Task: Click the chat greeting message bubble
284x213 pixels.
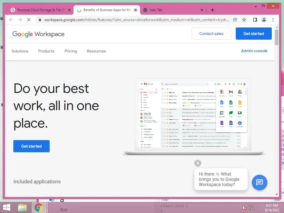Action: [x=221, y=179]
